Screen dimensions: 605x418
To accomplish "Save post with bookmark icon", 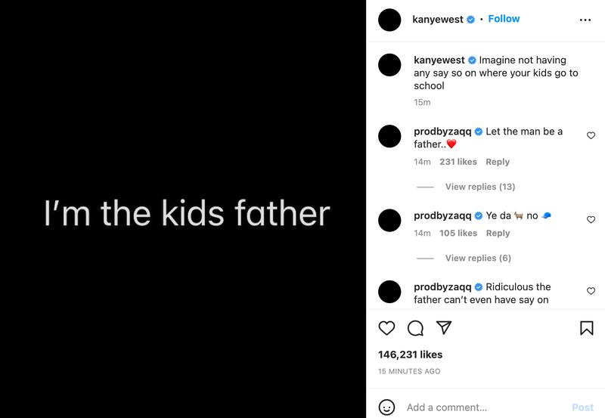I will pos(586,328).
